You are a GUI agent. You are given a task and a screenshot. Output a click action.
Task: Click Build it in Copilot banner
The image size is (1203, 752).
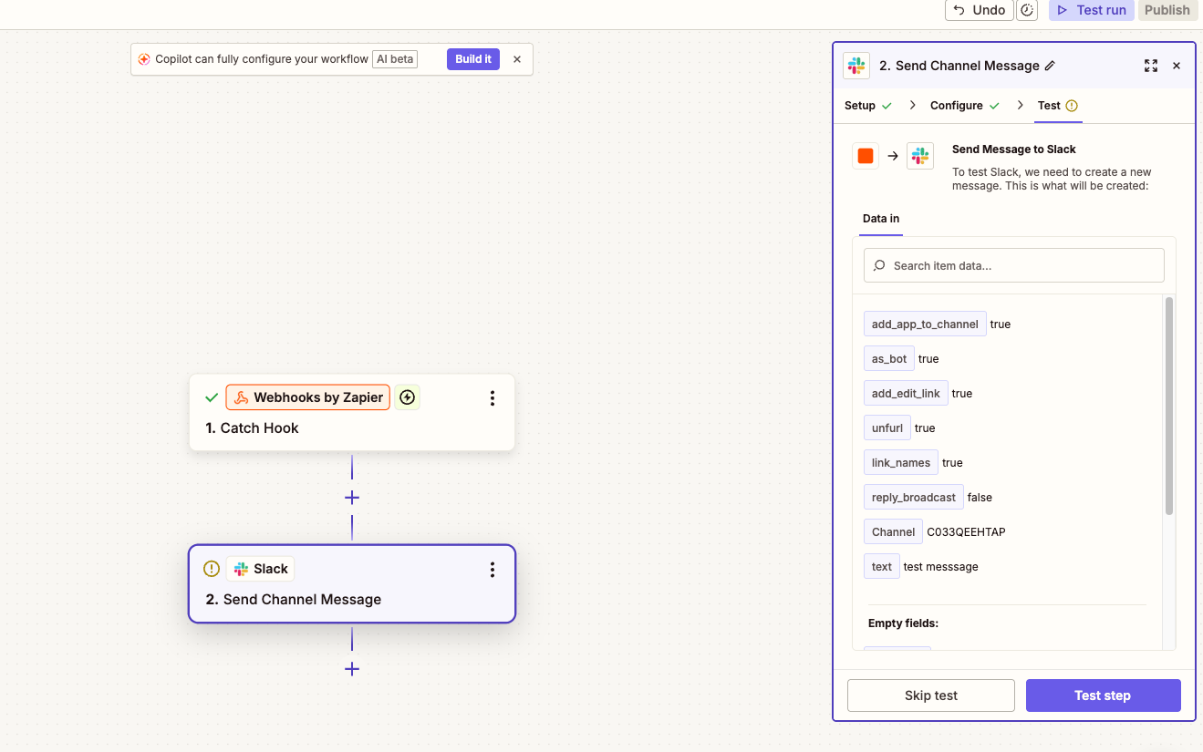click(473, 59)
